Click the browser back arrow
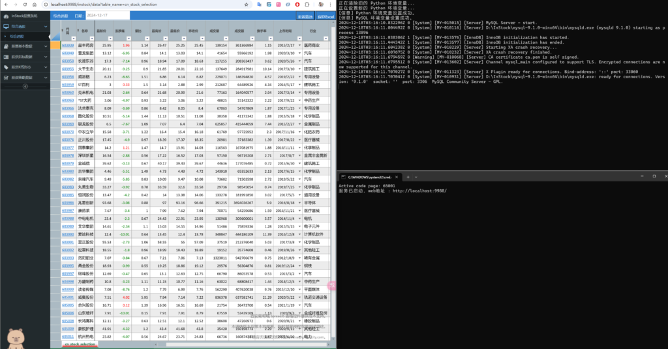The width and height of the screenshot is (668, 349). (x=5, y=4)
